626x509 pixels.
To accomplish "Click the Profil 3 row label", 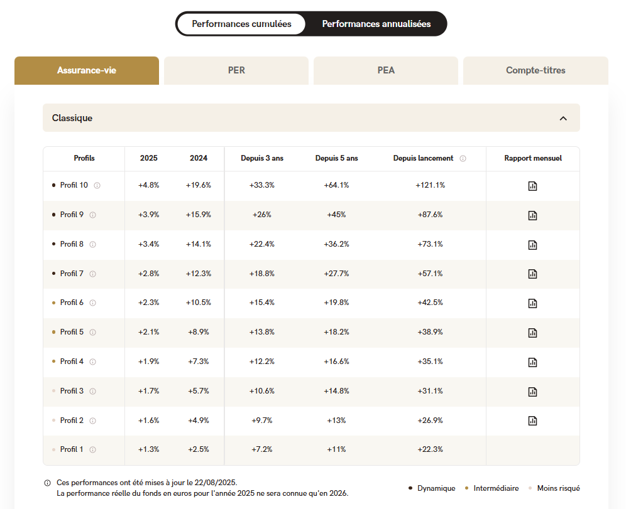I will click(72, 391).
